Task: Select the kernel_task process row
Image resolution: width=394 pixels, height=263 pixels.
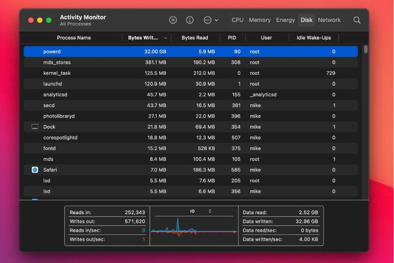Action: point(191,73)
